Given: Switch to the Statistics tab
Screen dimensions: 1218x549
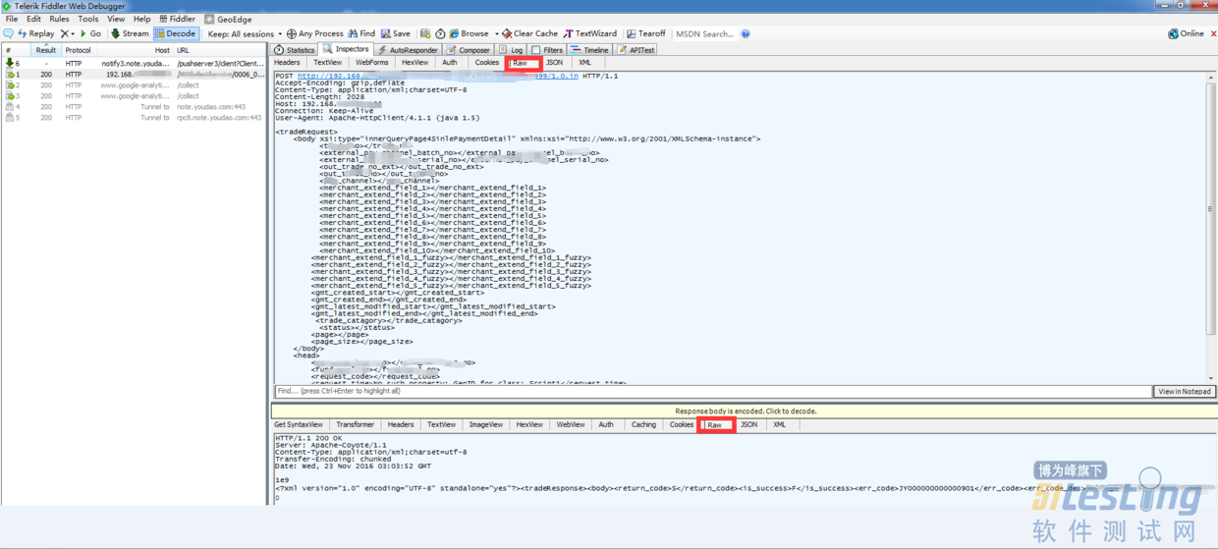Looking at the screenshot, I should [x=295, y=49].
